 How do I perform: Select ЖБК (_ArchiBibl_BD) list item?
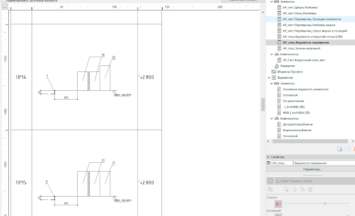coord(296,112)
